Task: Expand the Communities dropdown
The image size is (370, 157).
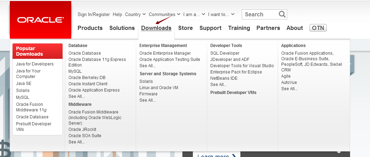Action: (x=165, y=15)
